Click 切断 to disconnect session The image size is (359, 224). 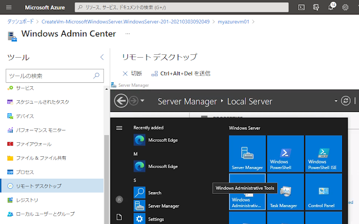pos(132,73)
